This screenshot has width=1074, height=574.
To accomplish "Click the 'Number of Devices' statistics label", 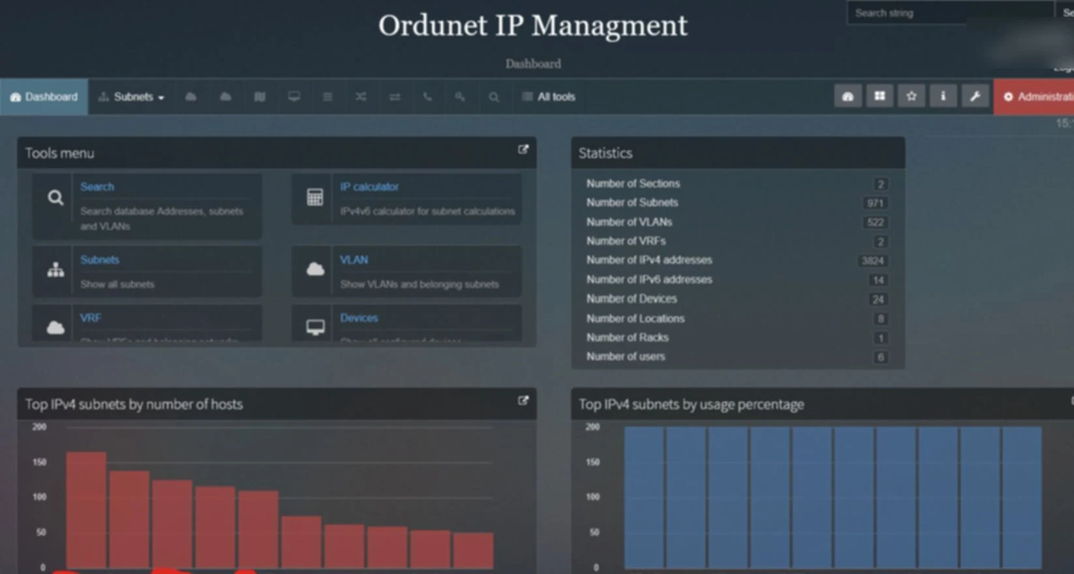I will pyautogui.click(x=632, y=299).
